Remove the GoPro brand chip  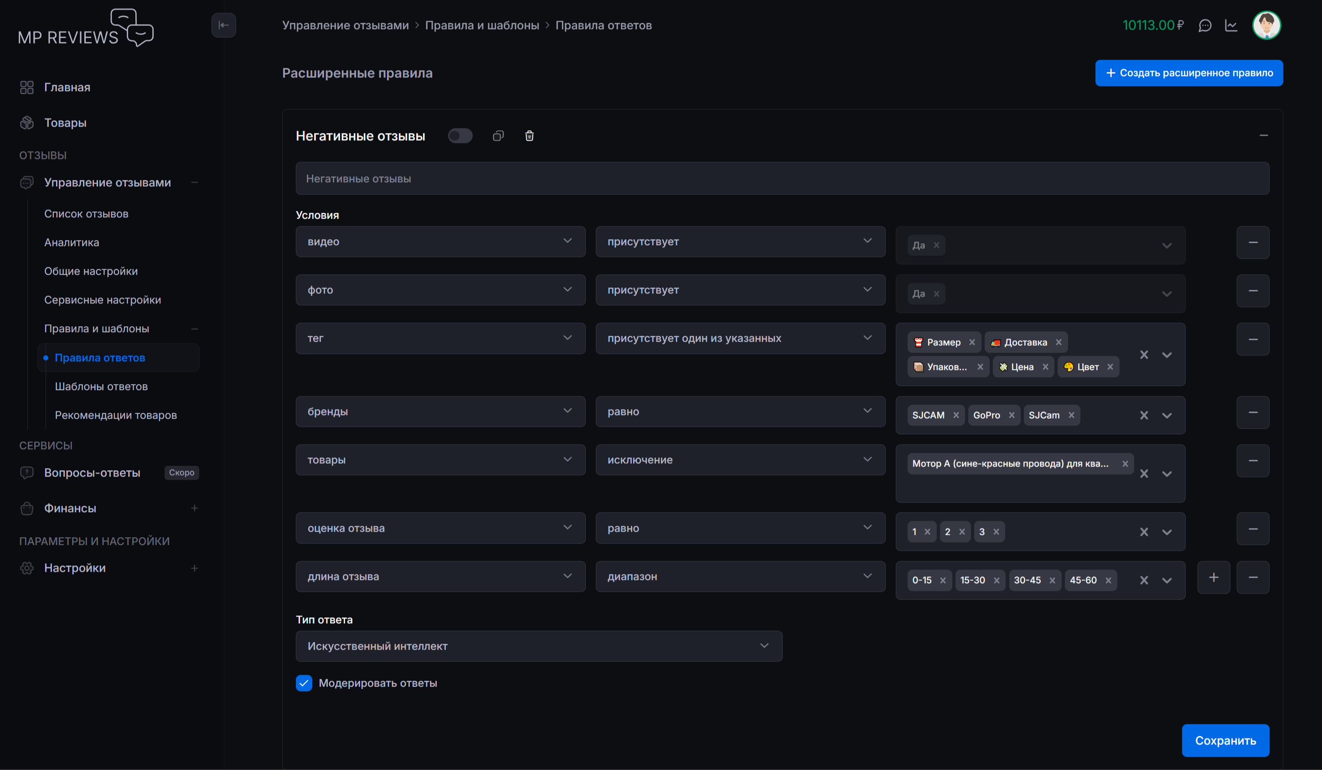[1011, 415]
